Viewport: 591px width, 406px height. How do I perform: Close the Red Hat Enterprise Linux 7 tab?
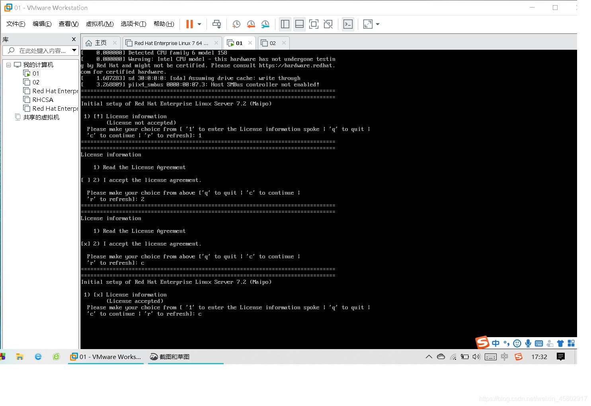[216, 43]
